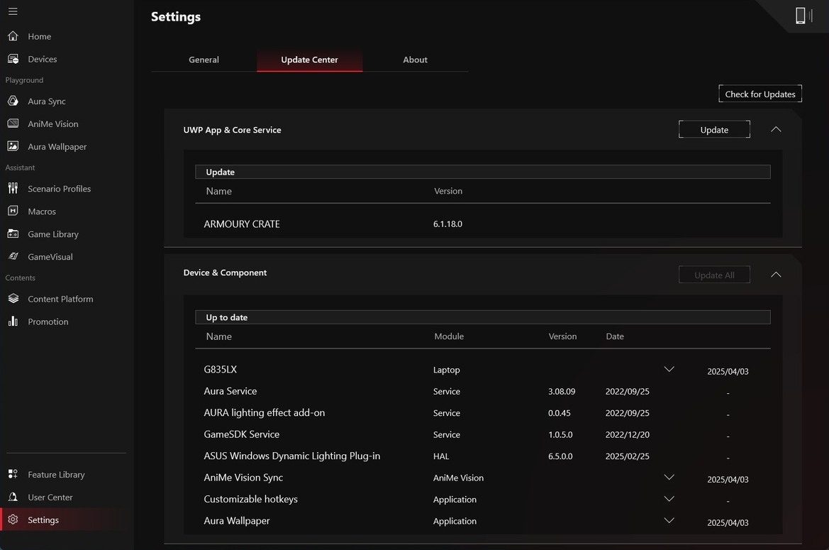Viewport: 829px width, 550px height.
Task: Click the Home house icon
Action: pos(13,36)
